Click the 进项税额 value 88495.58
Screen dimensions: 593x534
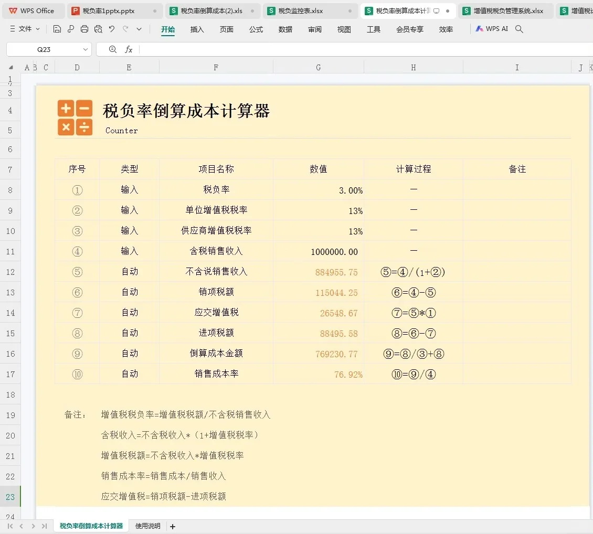(x=319, y=333)
